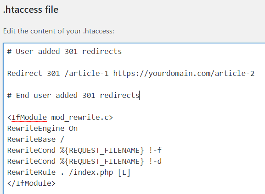265x194 pixels.
Task: Click the underlined 'IfModule' misspelled word
Action: tap(29, 118)
